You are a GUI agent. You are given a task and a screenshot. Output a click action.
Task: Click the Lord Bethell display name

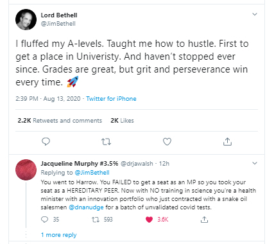point(59,15)
